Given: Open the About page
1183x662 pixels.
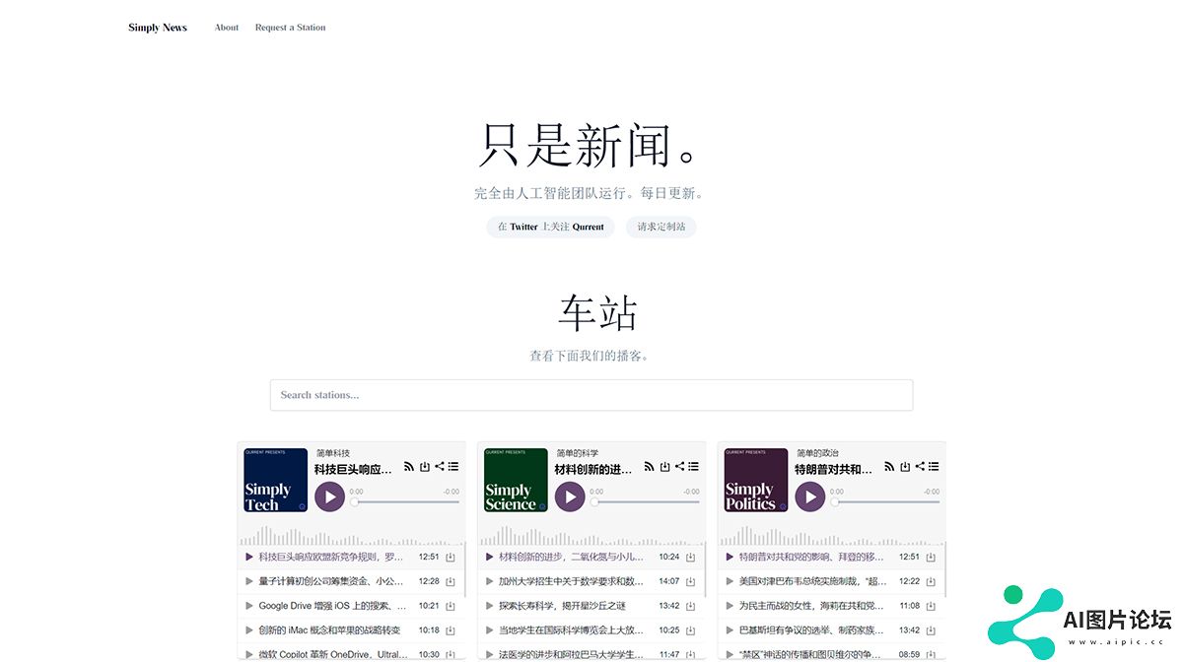Looking at the screenshot, I should 227,28.
